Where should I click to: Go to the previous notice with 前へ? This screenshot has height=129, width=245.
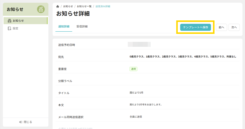pos(221,27)
